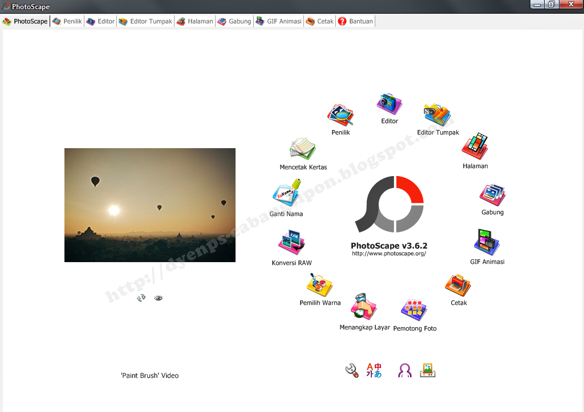Open settings wrench icon at bottom

pyautogui.click(x=351, y=370)
